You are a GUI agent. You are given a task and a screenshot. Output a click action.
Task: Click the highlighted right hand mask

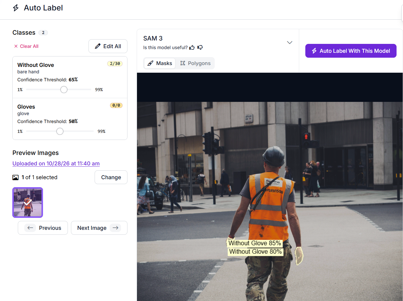tap(299, 255)
